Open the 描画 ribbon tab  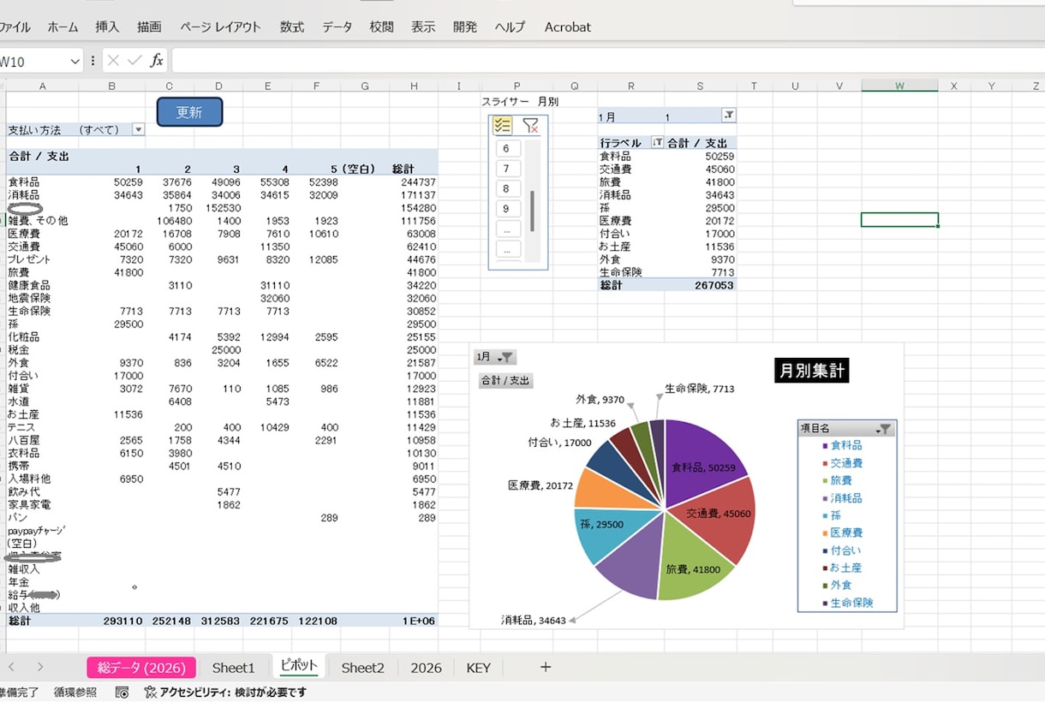[x=149, y=27]
